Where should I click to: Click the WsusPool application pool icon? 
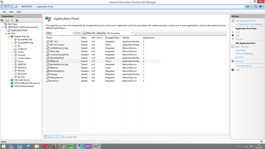(48, 81)
